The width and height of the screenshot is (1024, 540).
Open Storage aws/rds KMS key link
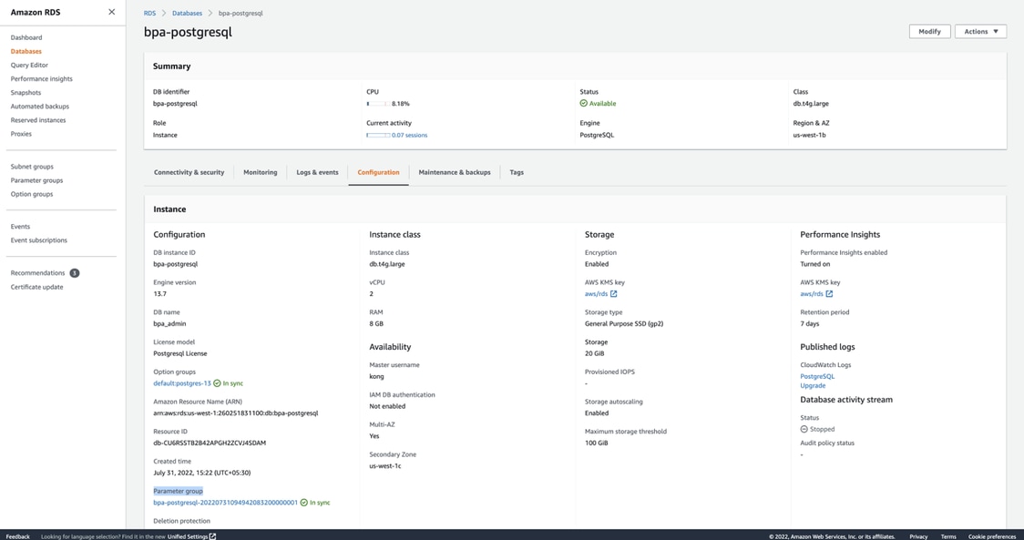pyautogui.click(x=596, y=294)
